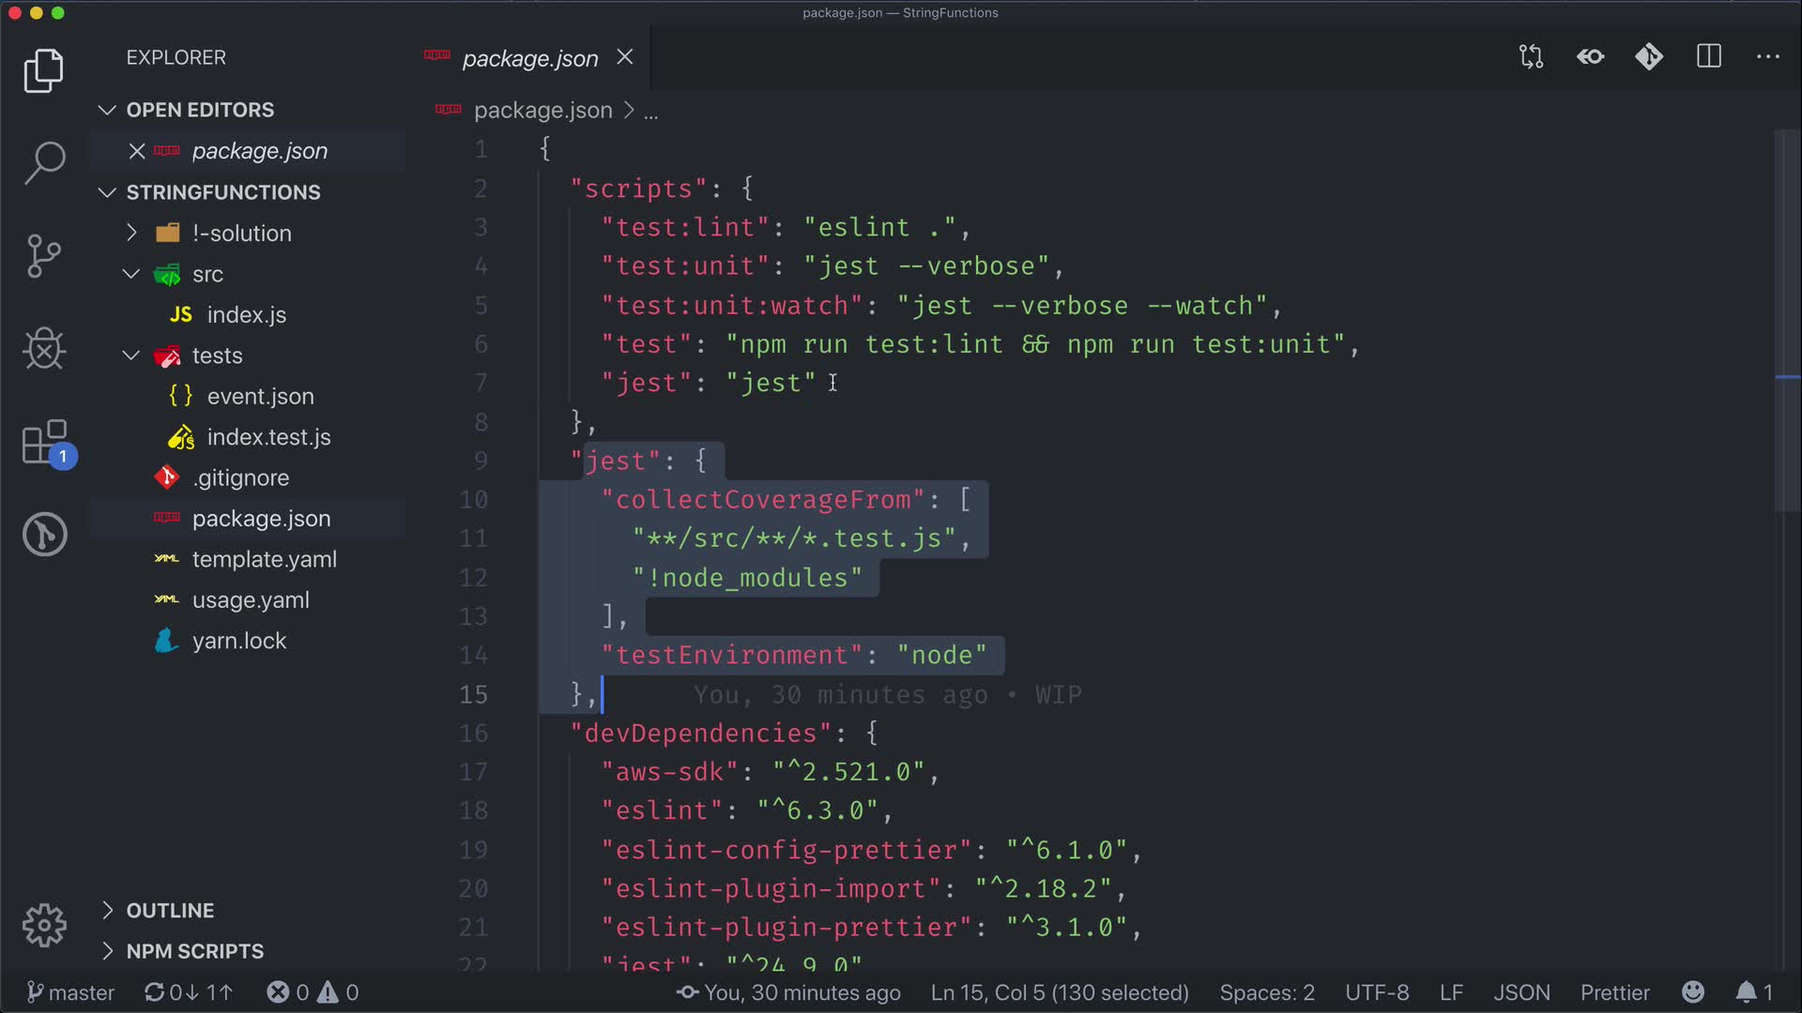Viewport: 1802px width, 1013px height.
Task: Click the feedback smiley in status bar
Action: 1693,992
